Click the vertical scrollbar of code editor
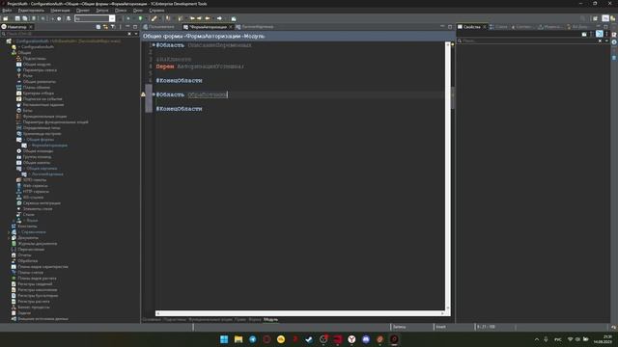This screenshot has width=618, height=347. (448, 175)
